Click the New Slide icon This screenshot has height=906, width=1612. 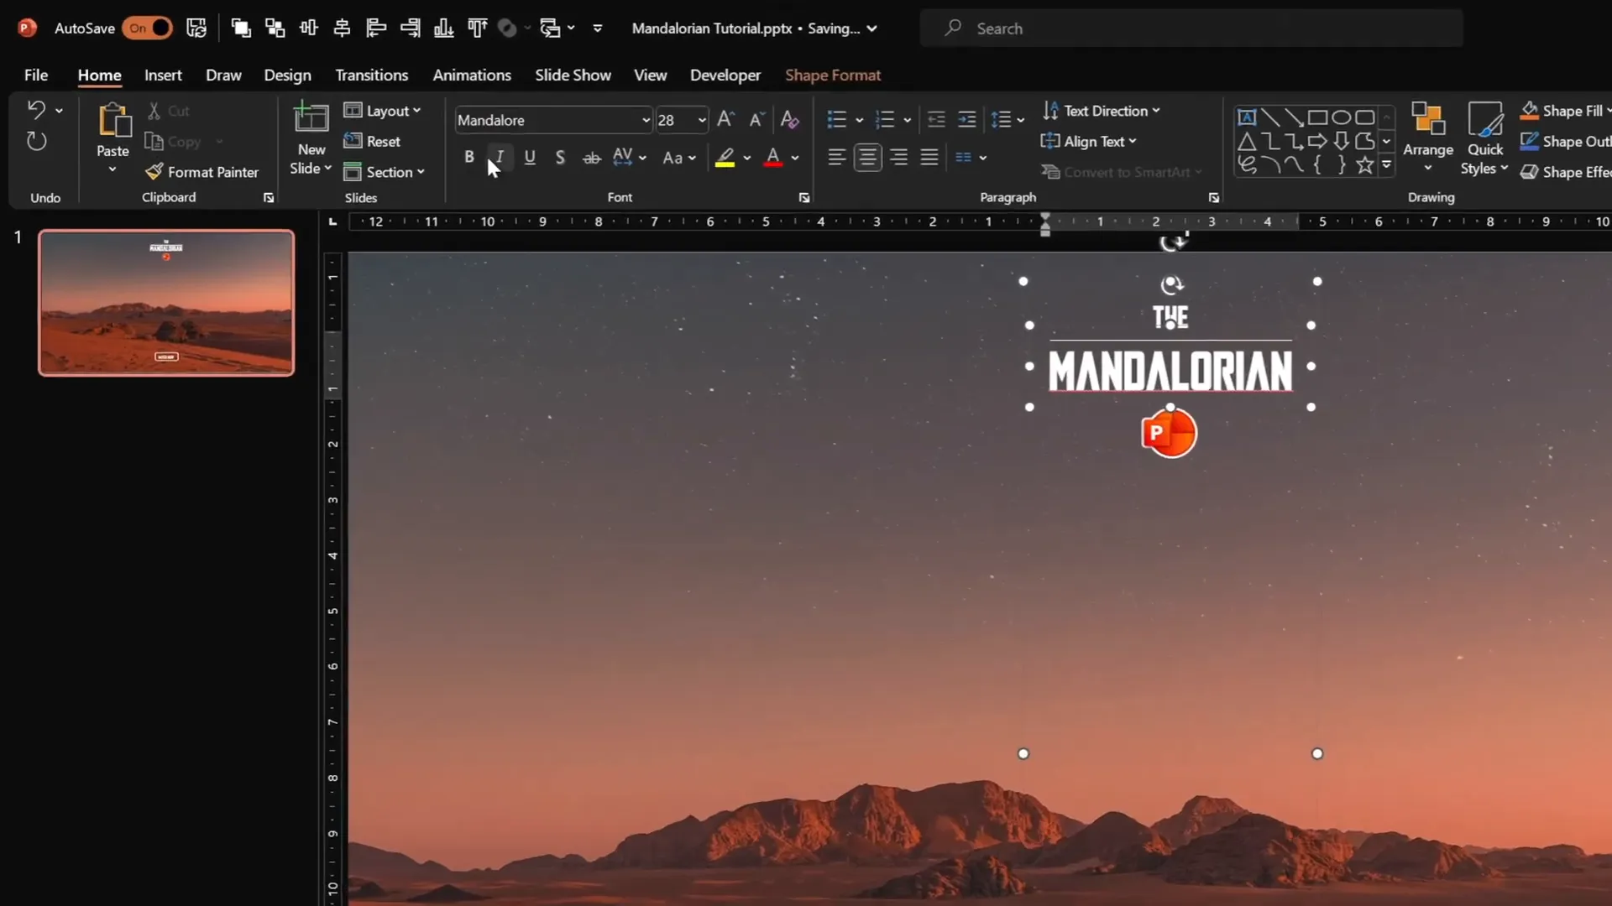coord(311,118)
